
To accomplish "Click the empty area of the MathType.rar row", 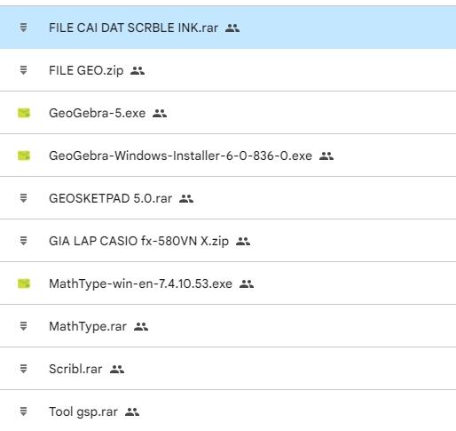I will [302, 326].
